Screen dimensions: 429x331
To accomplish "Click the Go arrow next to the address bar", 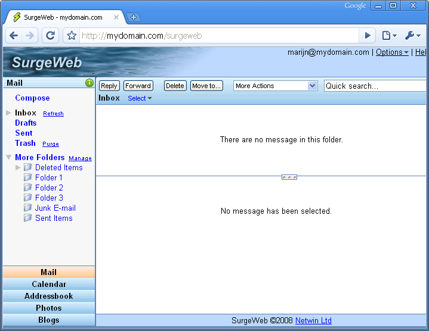I will (368, 36).
